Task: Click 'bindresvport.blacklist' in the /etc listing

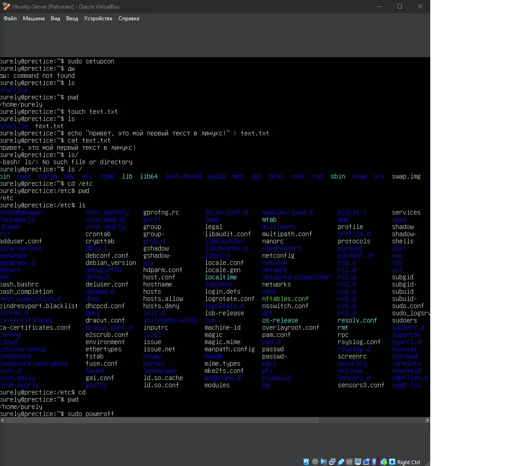Action: click(39, 306)
